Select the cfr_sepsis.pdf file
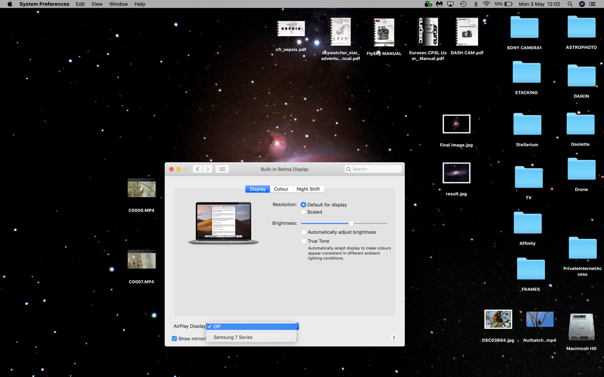 point(291,29)
